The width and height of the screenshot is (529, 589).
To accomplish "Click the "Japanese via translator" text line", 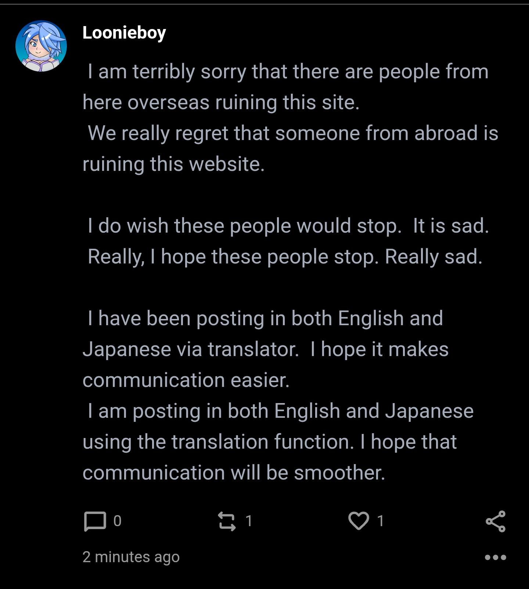I will (x=190, y=349).
